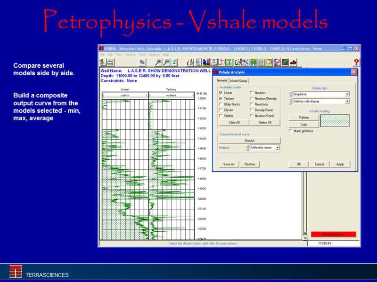
Task: Click the red cloud shaped icon
Action: point(293,63)
